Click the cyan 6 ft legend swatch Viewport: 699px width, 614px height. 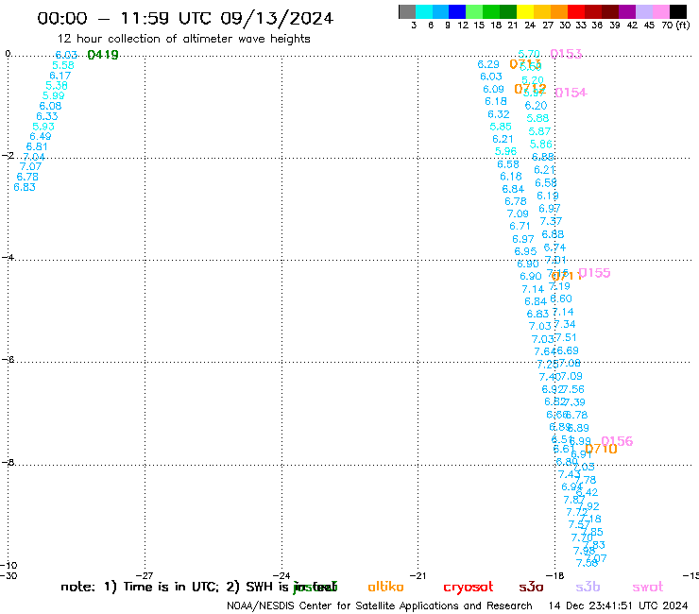click(424, 11)
